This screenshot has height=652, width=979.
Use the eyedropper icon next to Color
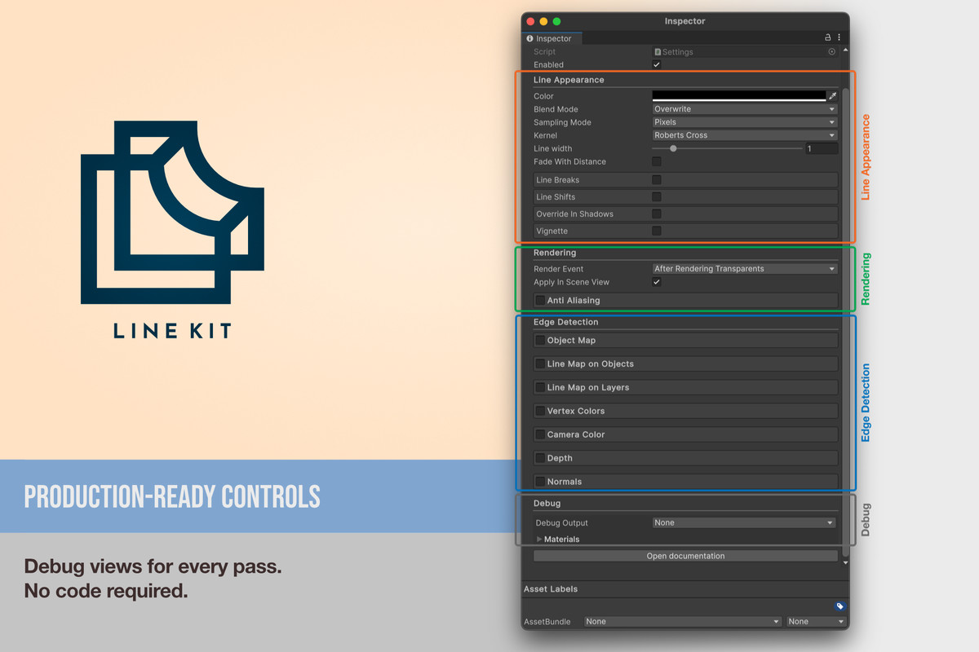[834, 95]
